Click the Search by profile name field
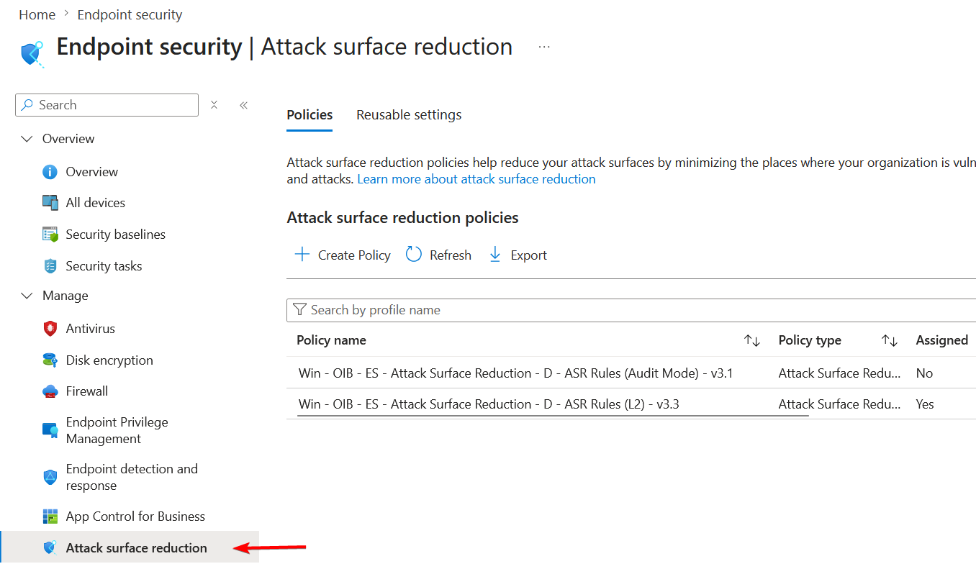 click(631, 310)
